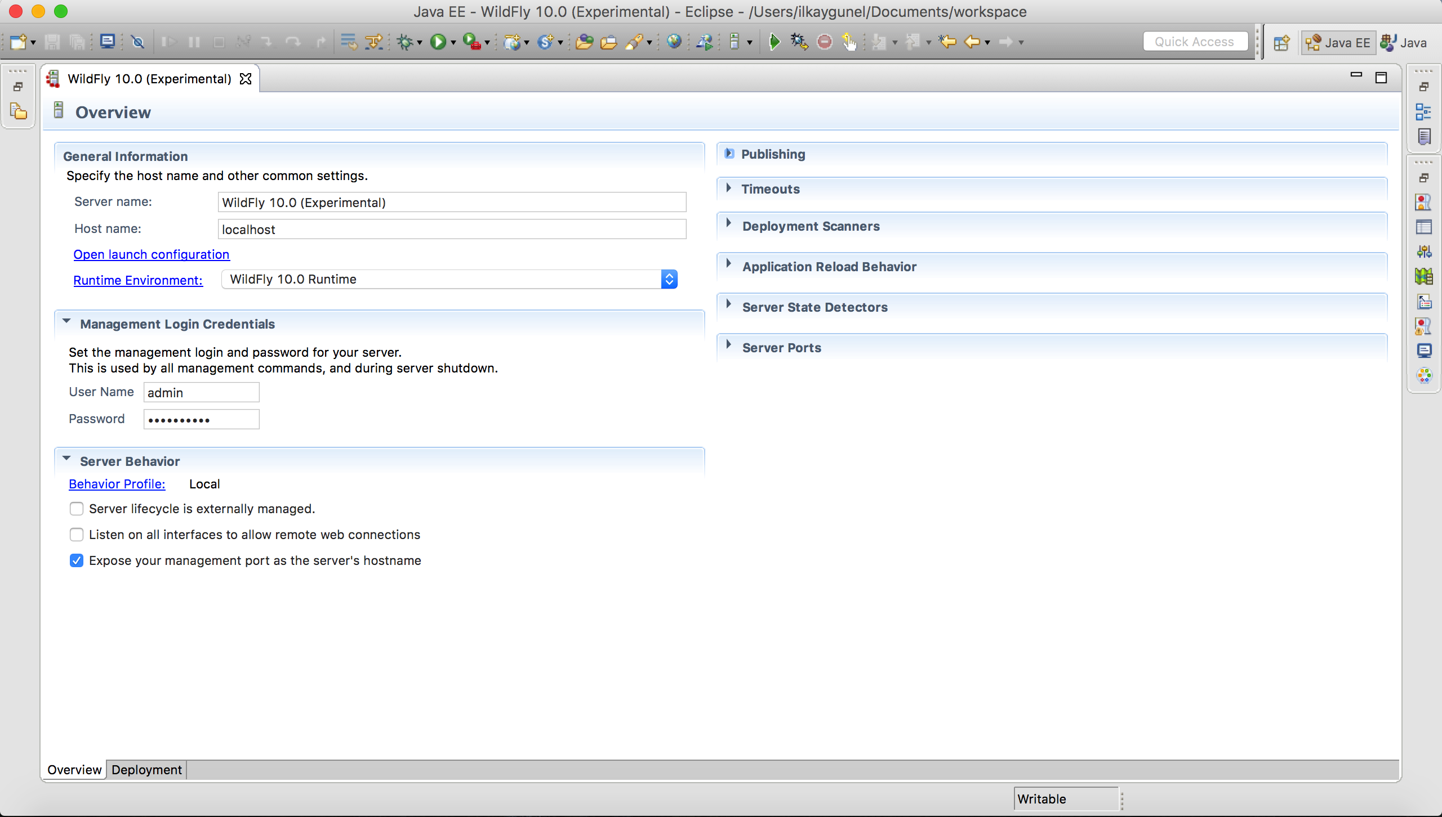Click the Search flashlight toolbar icon

pyautogui.click(x=634, y=42)
